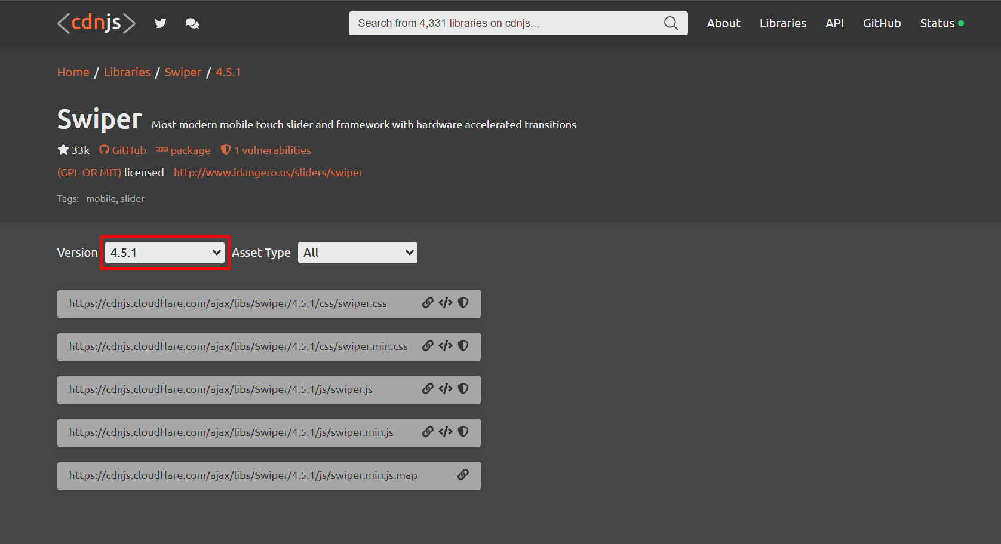The width and height of the screenshot is (1001, 544).
Task: Open the Version dropdown showing 4.5.1
Action: (165, 253)
